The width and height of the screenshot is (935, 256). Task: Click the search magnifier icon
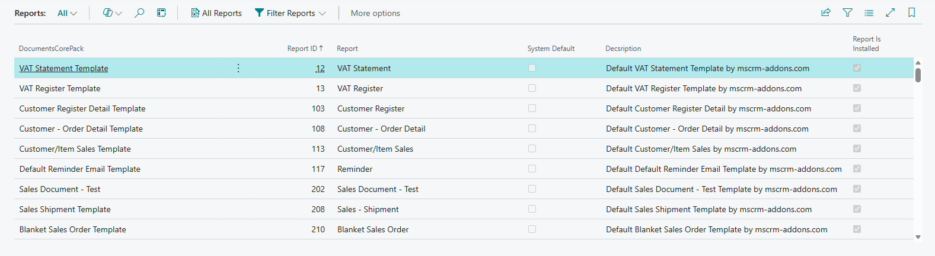pos(139,13)
